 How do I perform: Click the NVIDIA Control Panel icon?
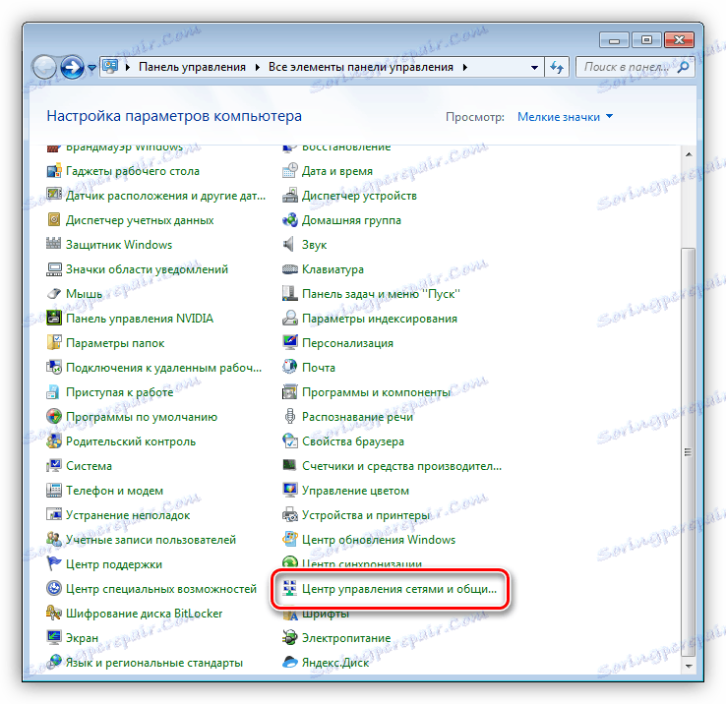click(x=54, y=318)
